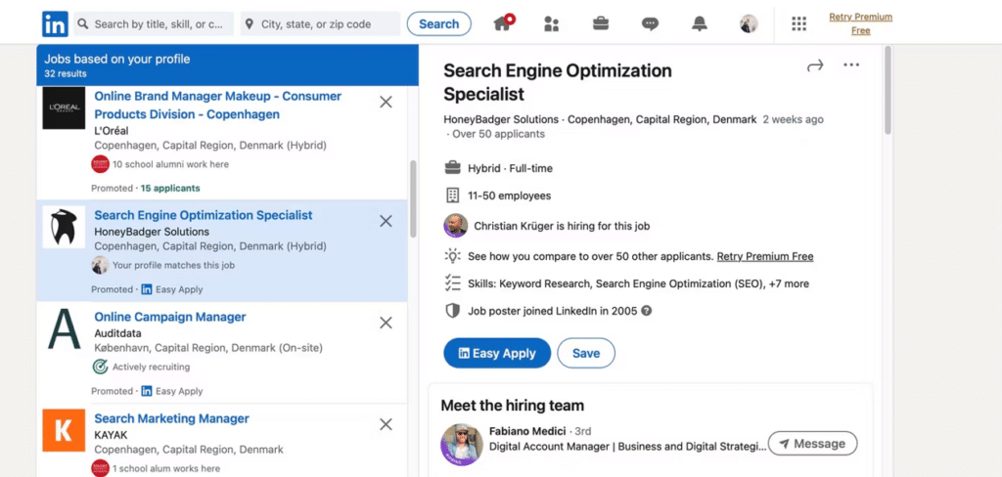Click 'Your profile matches this job'
The height and width of the screenshot is (477, 1002).
173,265
